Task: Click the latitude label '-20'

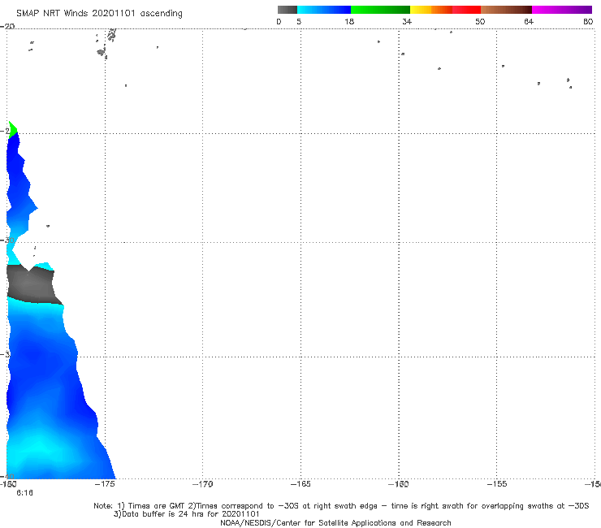Action: [7, 26]
